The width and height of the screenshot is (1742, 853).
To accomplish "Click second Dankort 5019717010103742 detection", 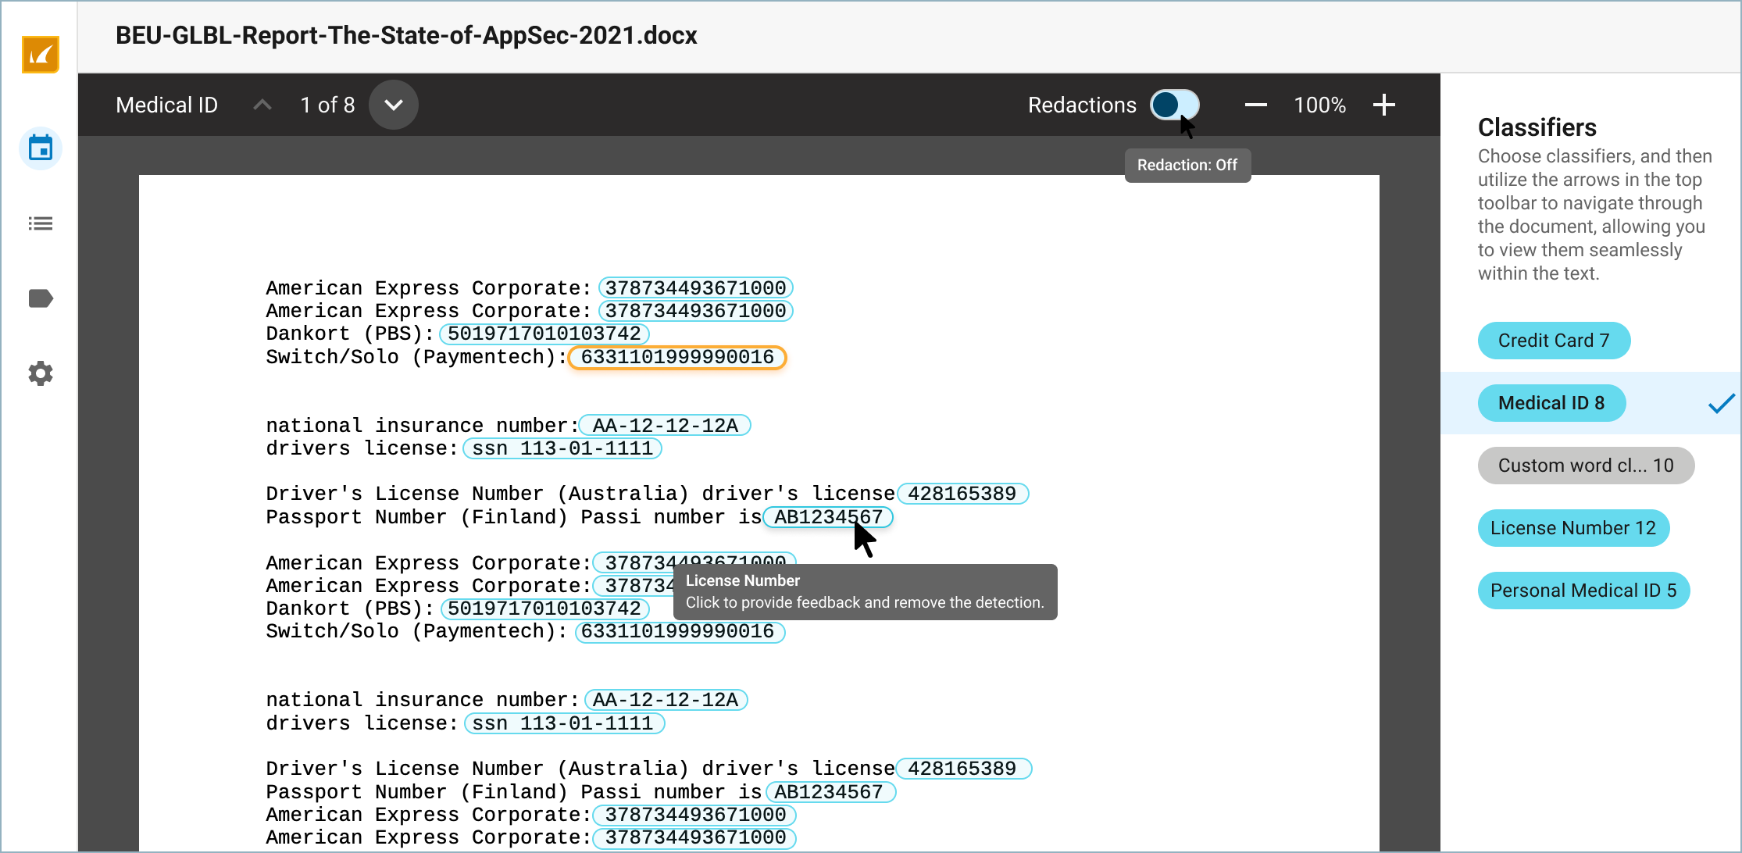I will click(x=545, y=609).
